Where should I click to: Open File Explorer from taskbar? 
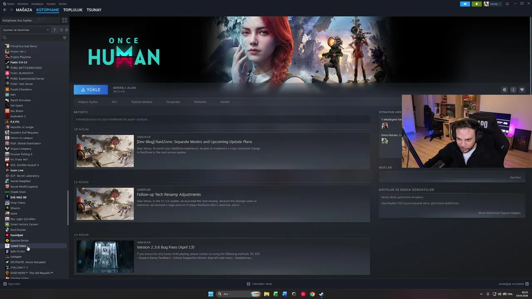tap(266, 294)
